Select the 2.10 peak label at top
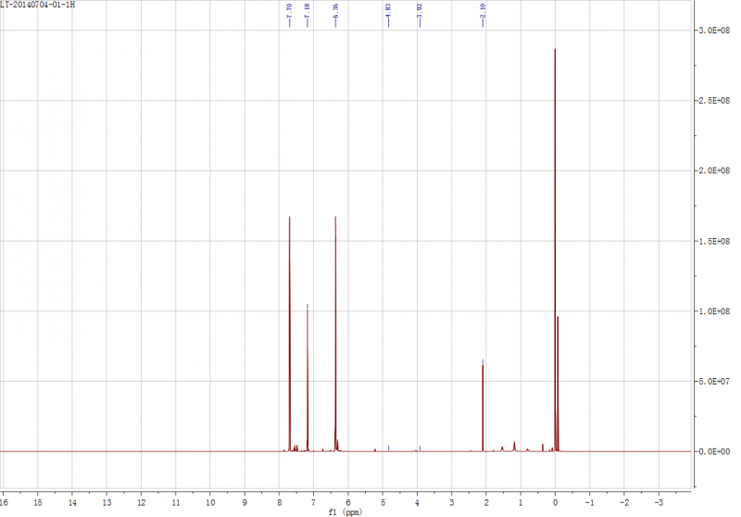Viewport: 741px width, 517px height. pos(483,10)
